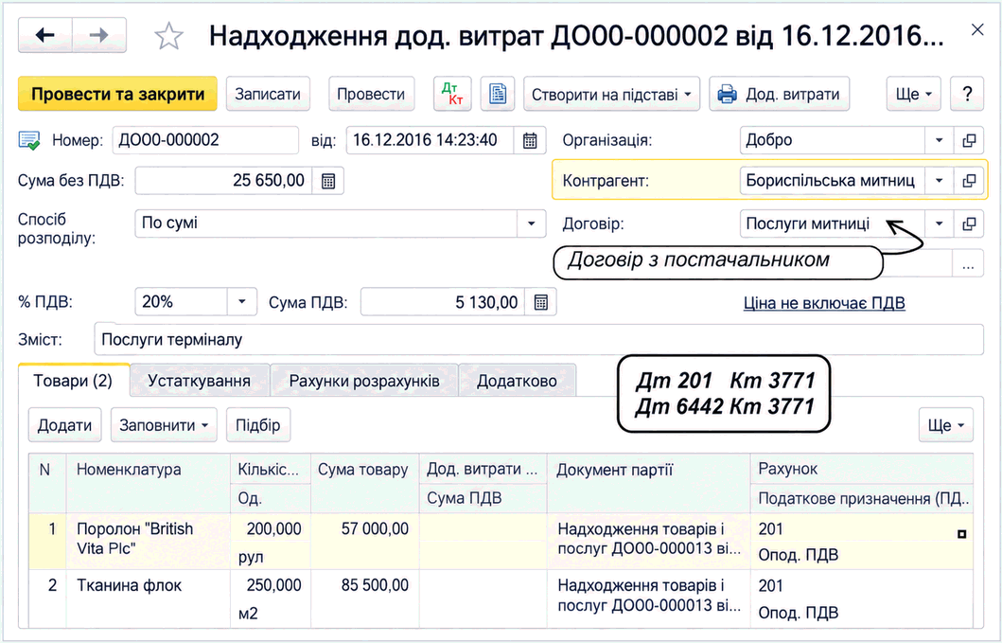Print Дод. витрати form
Screen dimensions: 1002x643
coord(779,94)
